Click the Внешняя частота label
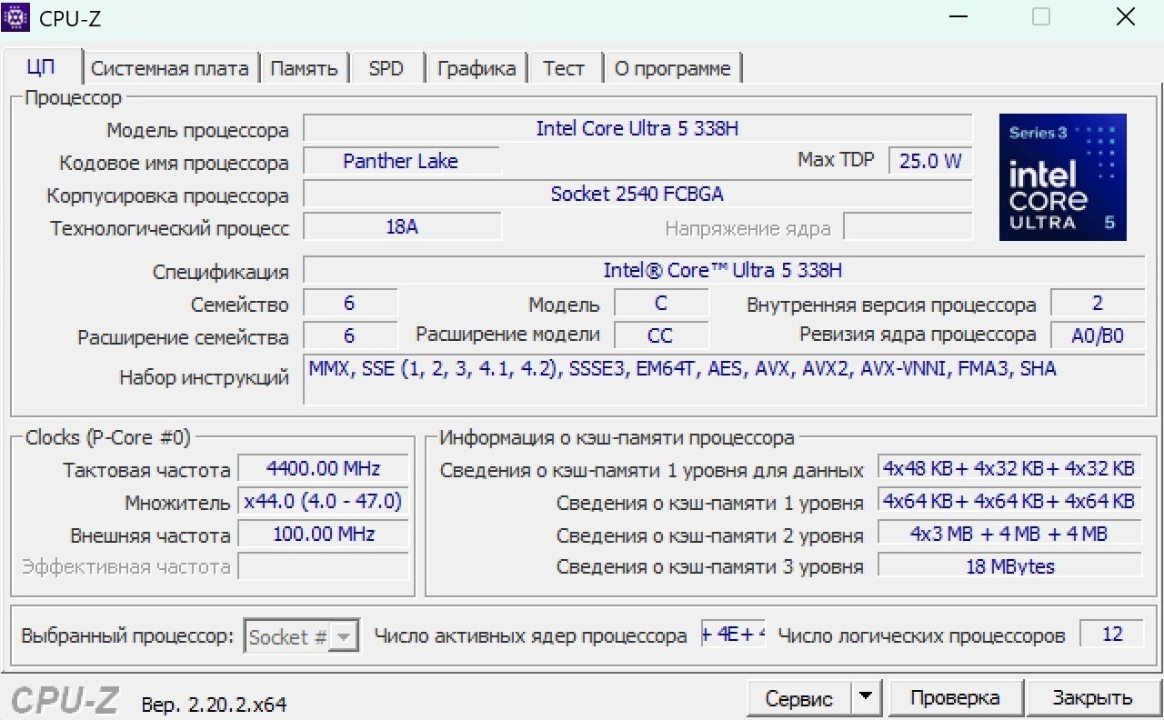The width and height of the screenshot is (1164, 720). [150, 536]
